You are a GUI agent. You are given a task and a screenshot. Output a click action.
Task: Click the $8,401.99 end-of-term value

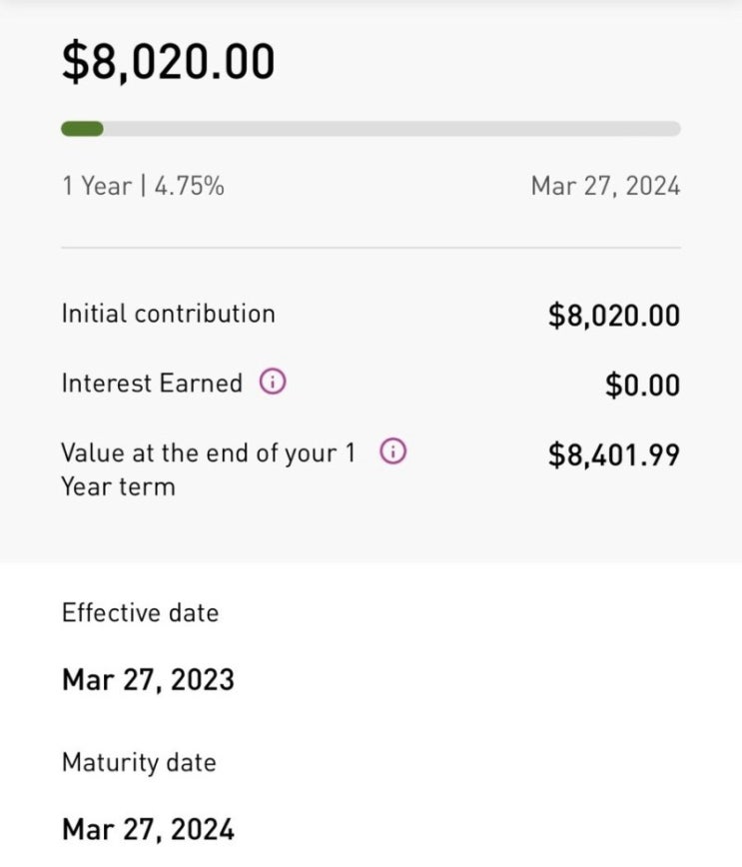pos(613,455)
